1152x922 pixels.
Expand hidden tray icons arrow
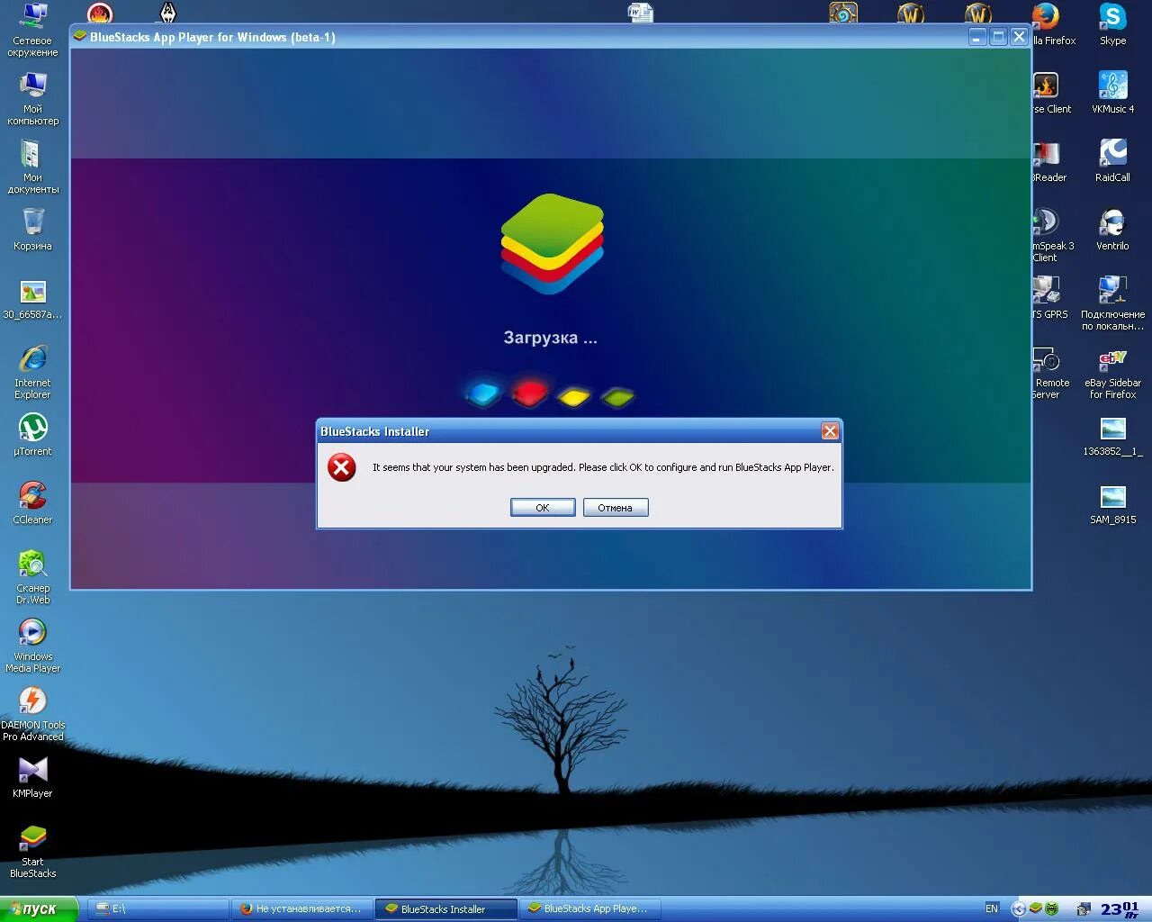1018,909
